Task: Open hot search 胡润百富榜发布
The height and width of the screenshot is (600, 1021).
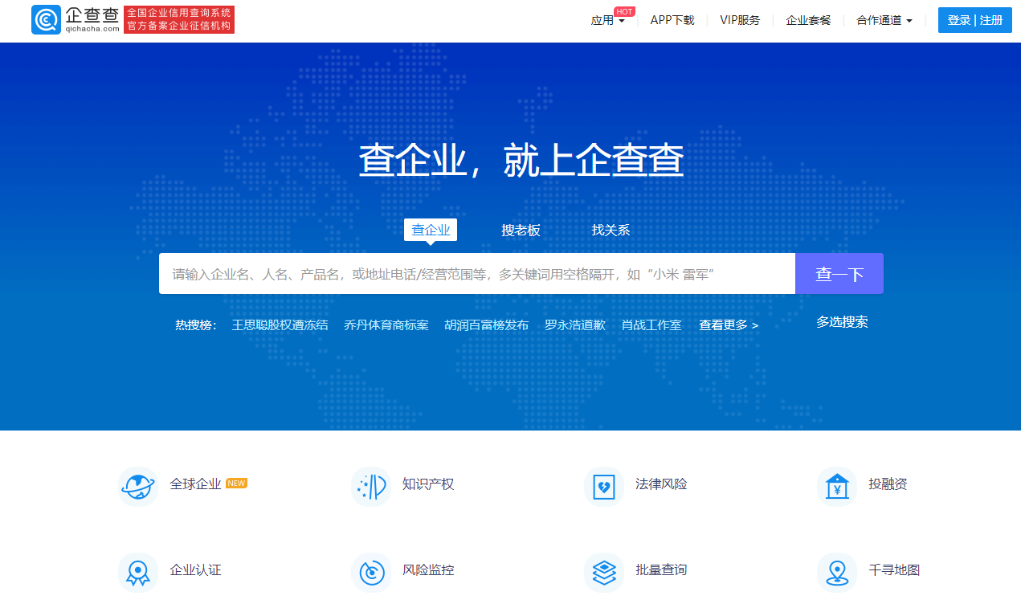Action: tap(487, 325)
